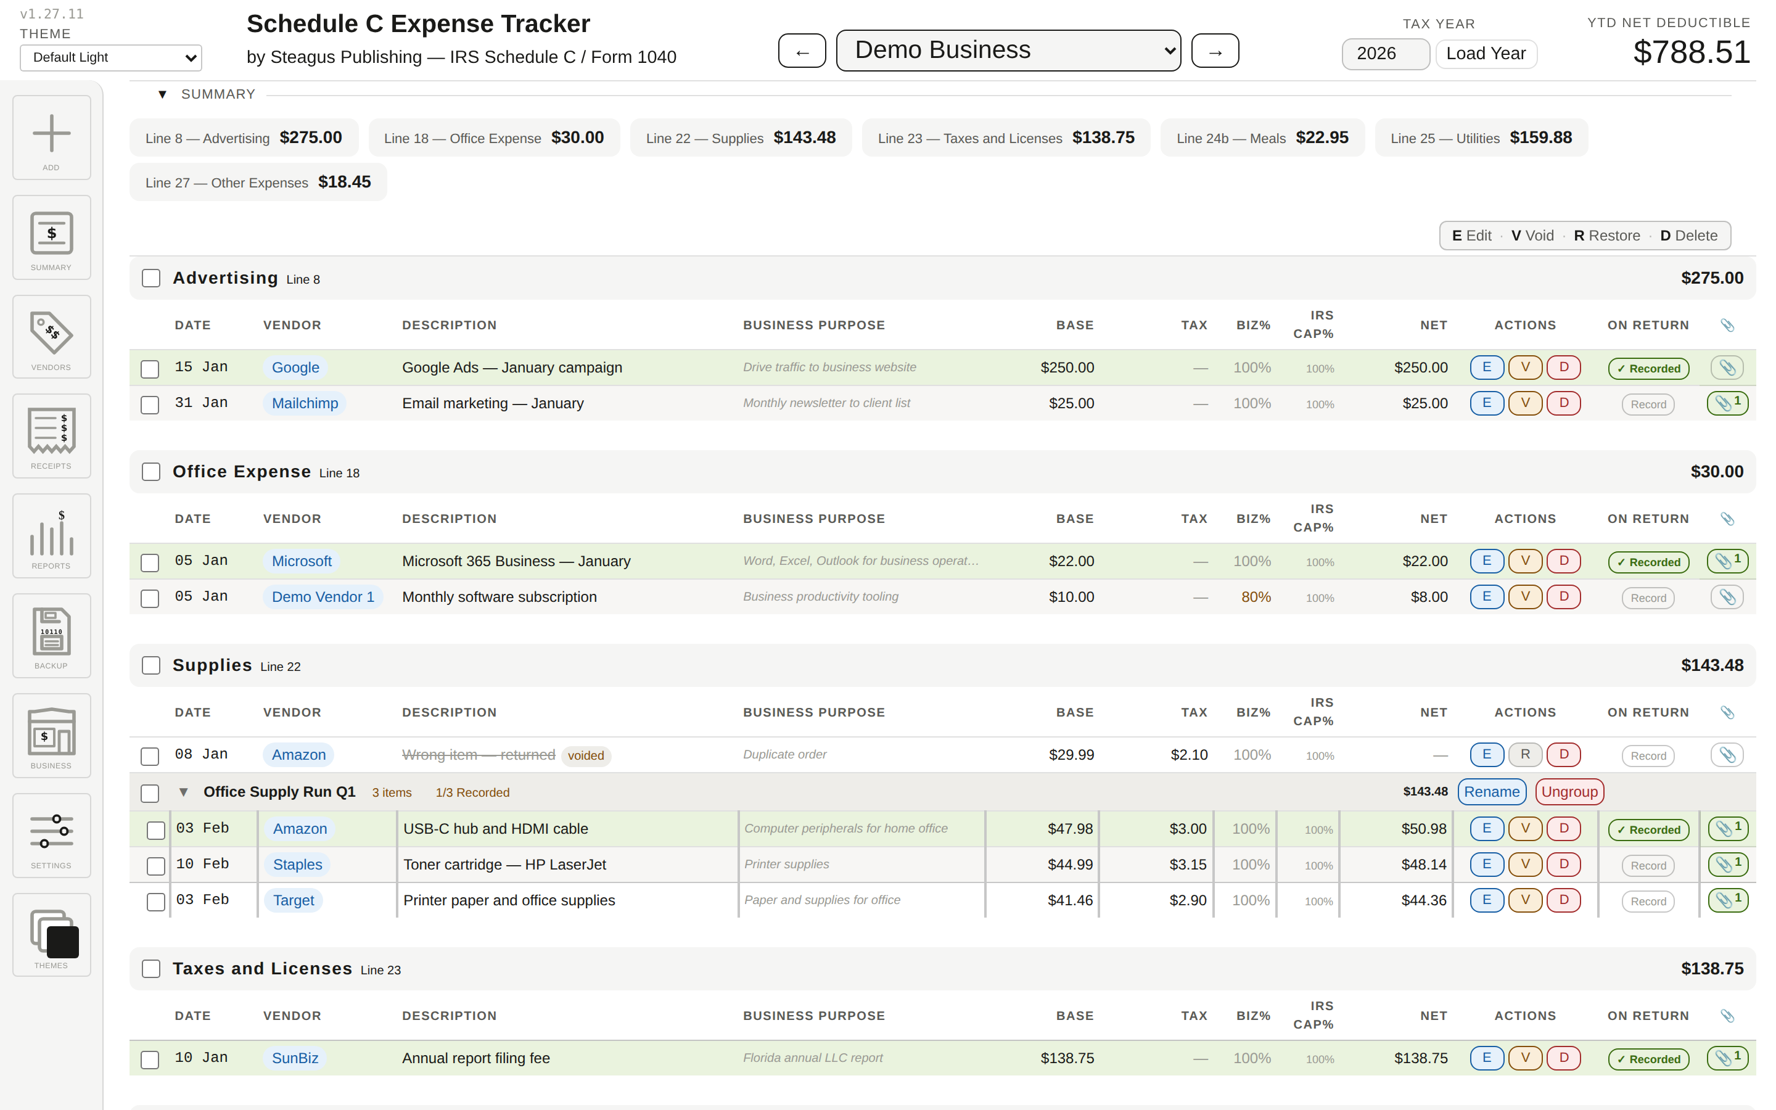
Task: Go to previous business with left arrow
Action: tap(802, 51)
